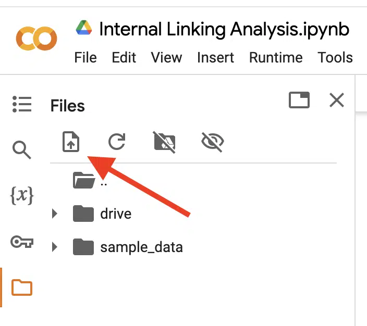Open the Files pane in a new tab

pyautogui.click(x=299, y=100)
